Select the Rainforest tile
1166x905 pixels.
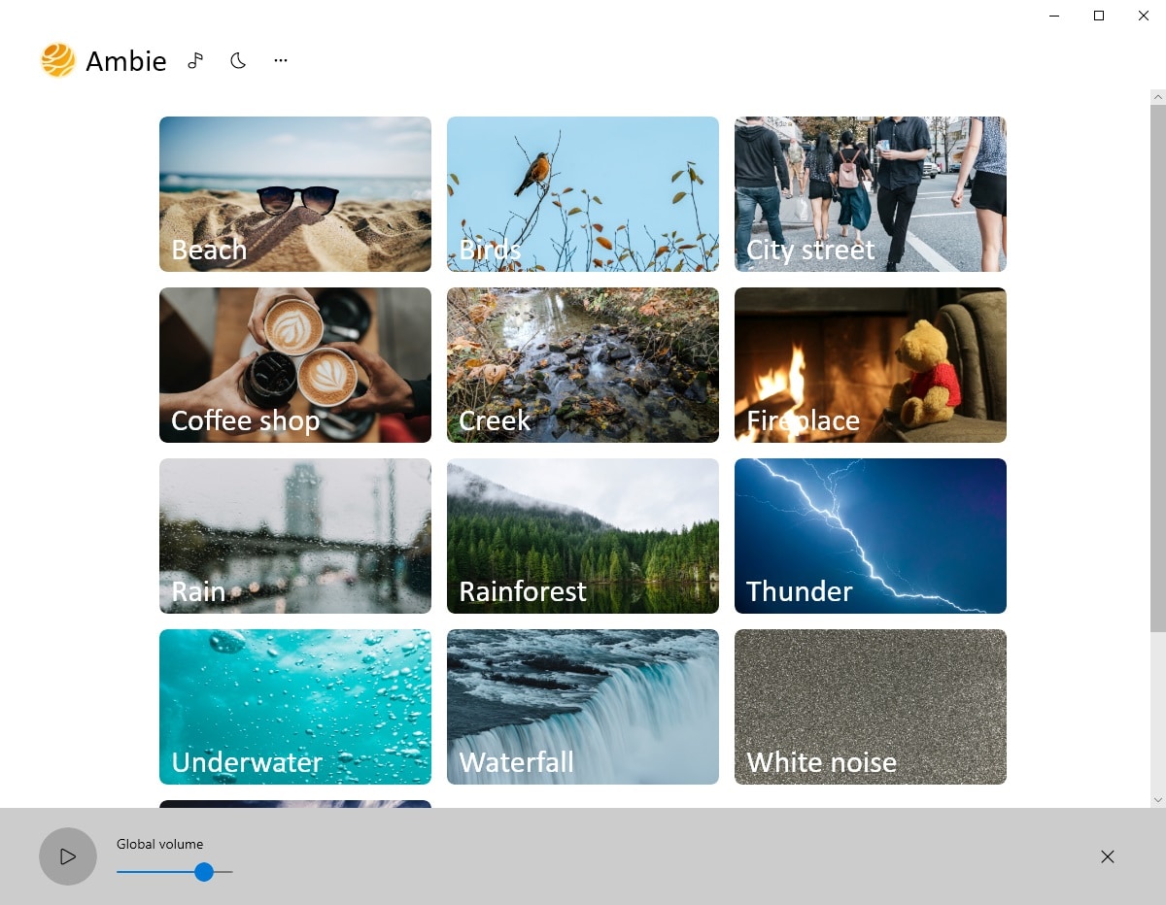(583, 536)
